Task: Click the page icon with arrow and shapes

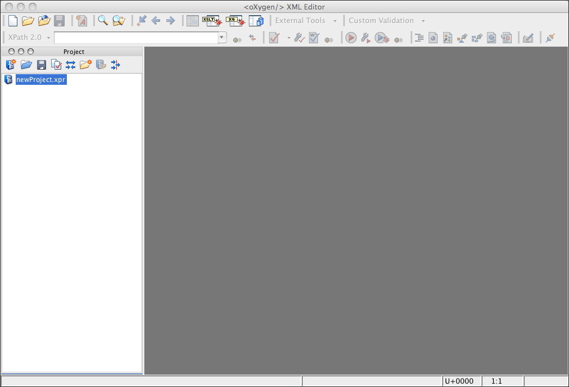Action: pos(448,38)
